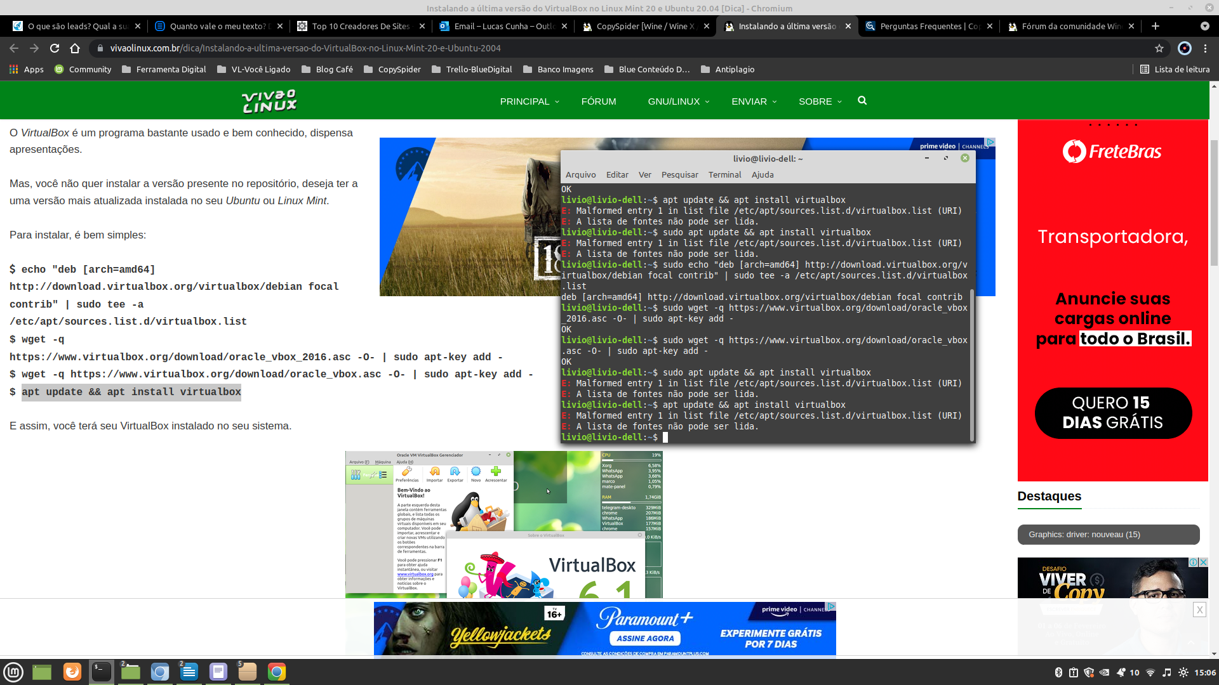1219x685 pixels.
Task: Open the Linux Mint start menu
Action: 13,672
